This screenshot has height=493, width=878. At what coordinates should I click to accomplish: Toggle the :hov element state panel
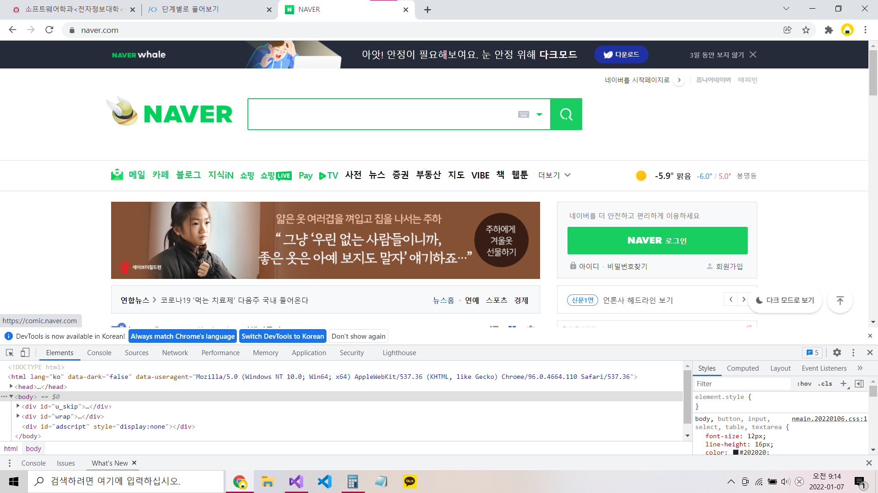click(804, 384)
